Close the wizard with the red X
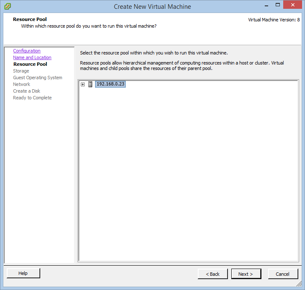The height and width of the screenshot is (290, 305). (292, 5)
